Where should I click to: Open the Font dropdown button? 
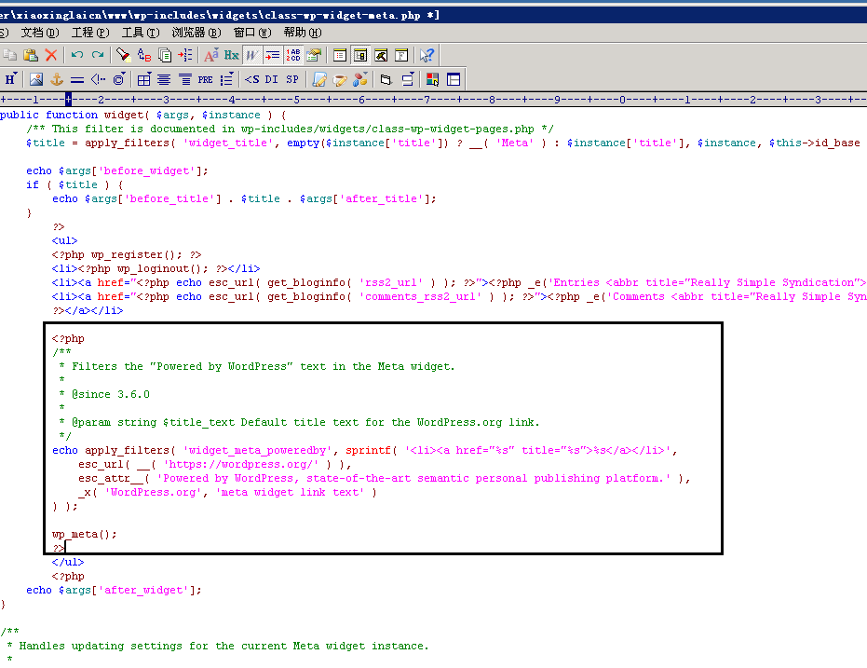(x=211, y=55)
